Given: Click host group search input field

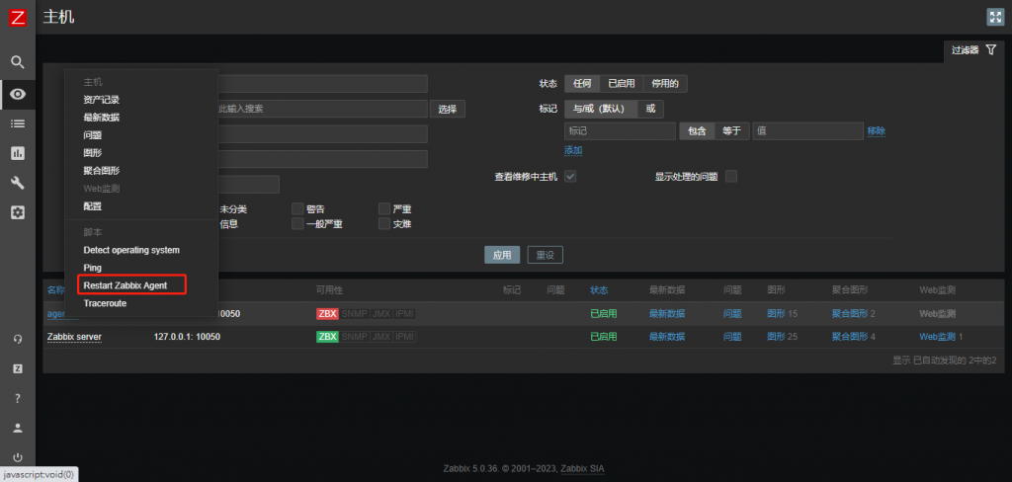Looking at the screenshot, I should click(x=323, y=109).
